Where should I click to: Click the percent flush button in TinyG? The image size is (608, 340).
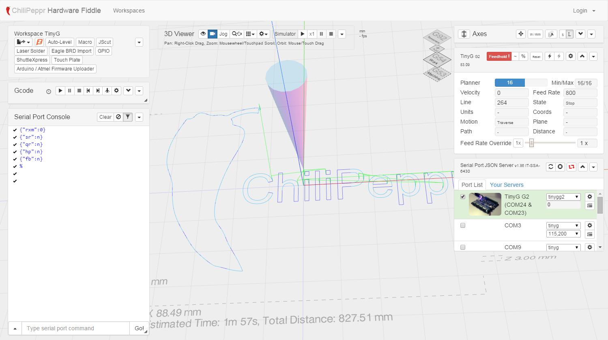[x=523, y=57]
